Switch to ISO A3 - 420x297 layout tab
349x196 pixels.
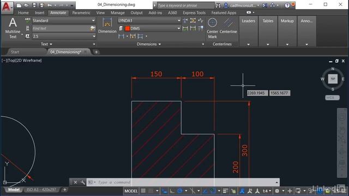[41, 189]
